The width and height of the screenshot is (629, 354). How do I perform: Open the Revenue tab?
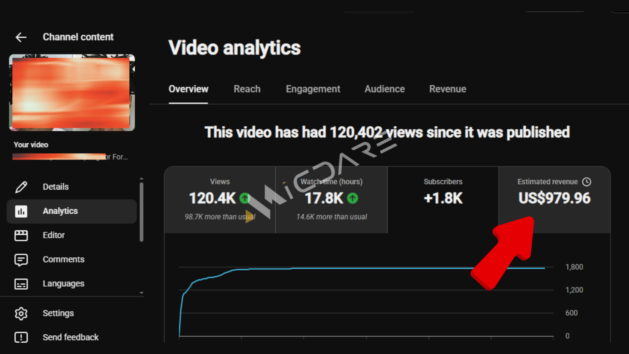[448, 89]
